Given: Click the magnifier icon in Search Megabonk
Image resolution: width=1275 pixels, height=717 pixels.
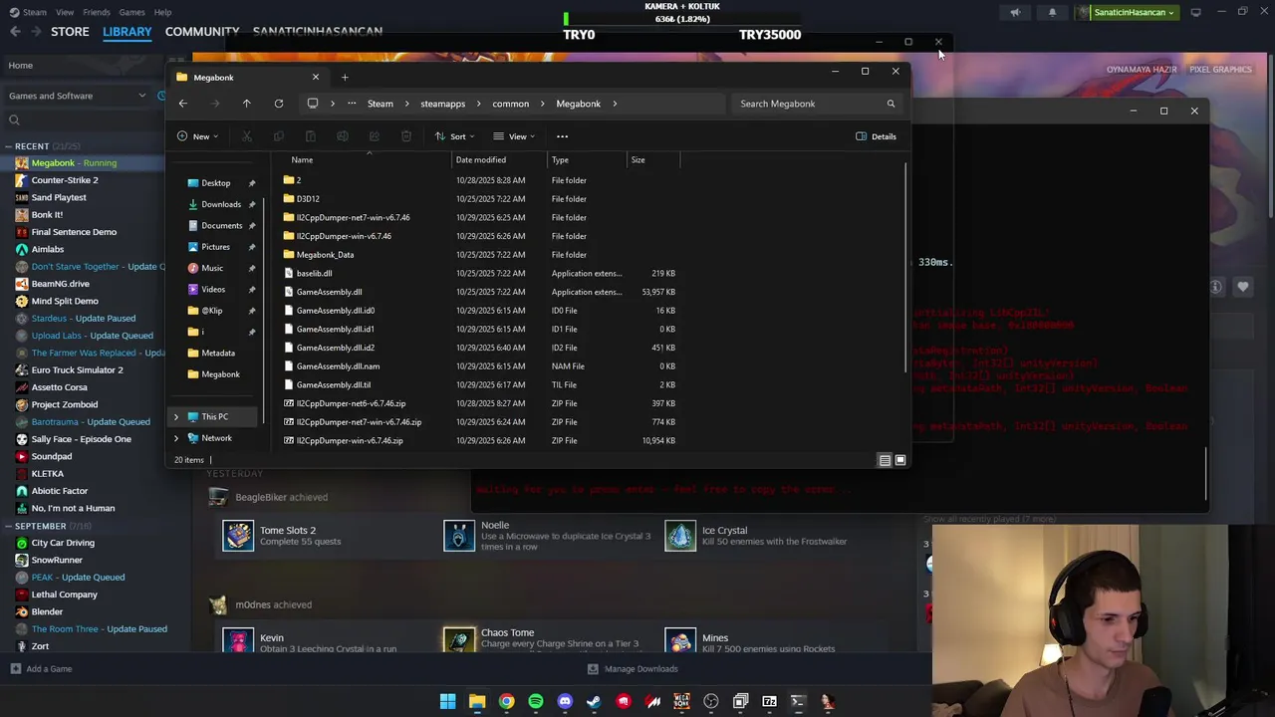Looking at the screenshot, I should point(891,104).
